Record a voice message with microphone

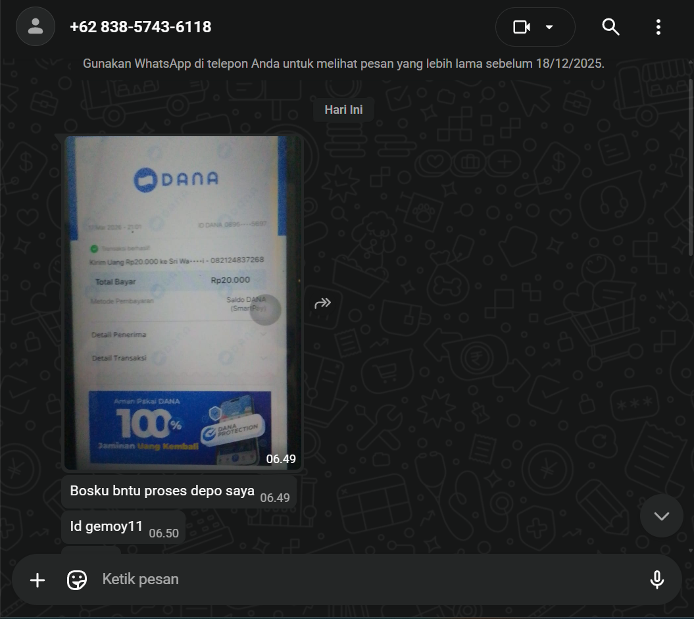coord(657,580)
